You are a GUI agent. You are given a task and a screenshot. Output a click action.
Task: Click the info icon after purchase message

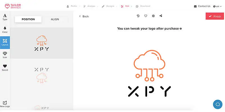(x=181, y=29)
